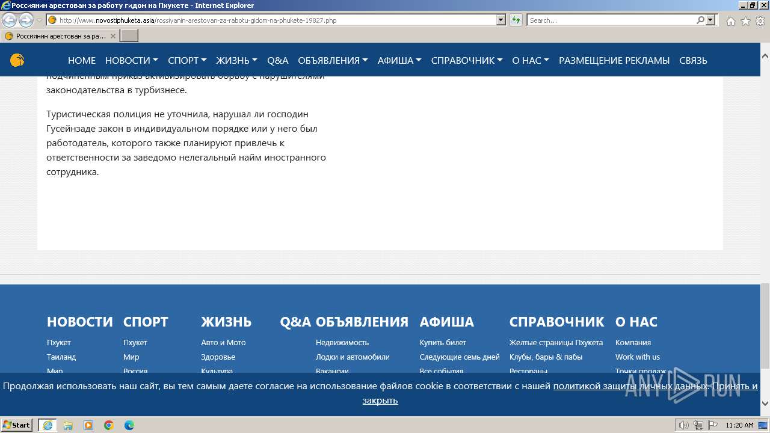The height and width of the screenshot is (433, 770).
Task: Open footer link Work with us
Action: coord(638,357)
